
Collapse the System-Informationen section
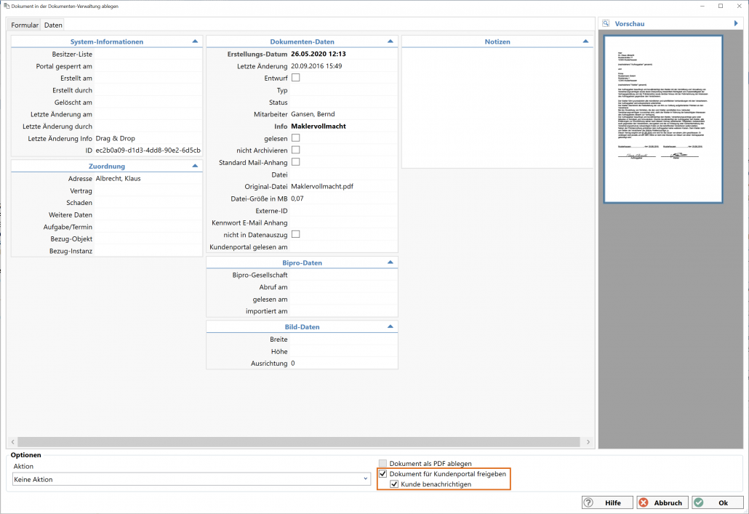coord(195,42)
